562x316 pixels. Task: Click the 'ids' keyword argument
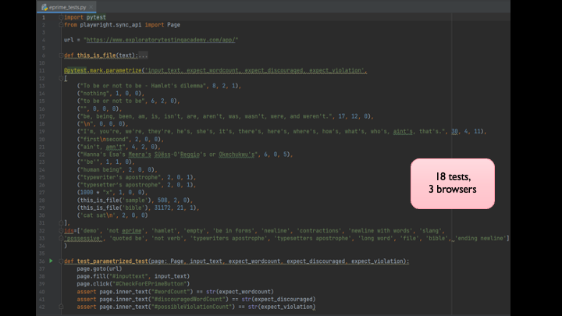click(x=69, y=231)
